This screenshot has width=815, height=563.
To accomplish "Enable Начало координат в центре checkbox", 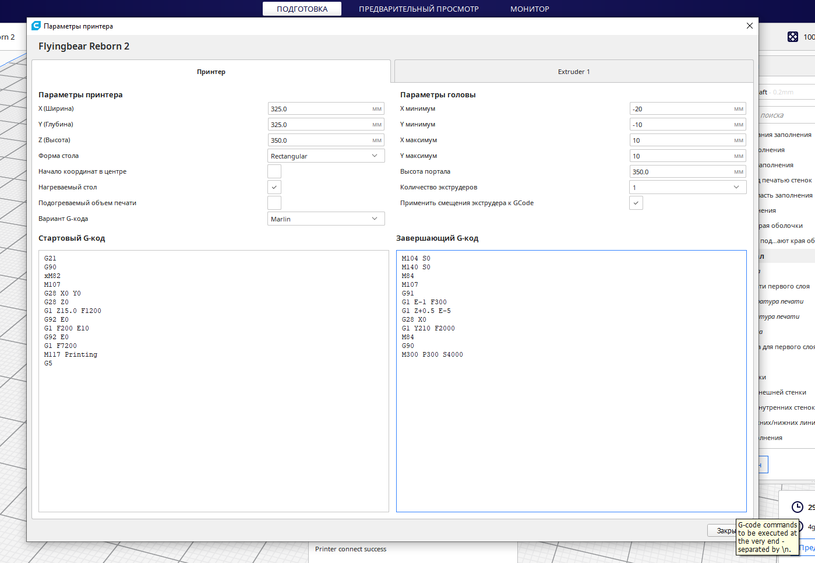I will [274, 171].
